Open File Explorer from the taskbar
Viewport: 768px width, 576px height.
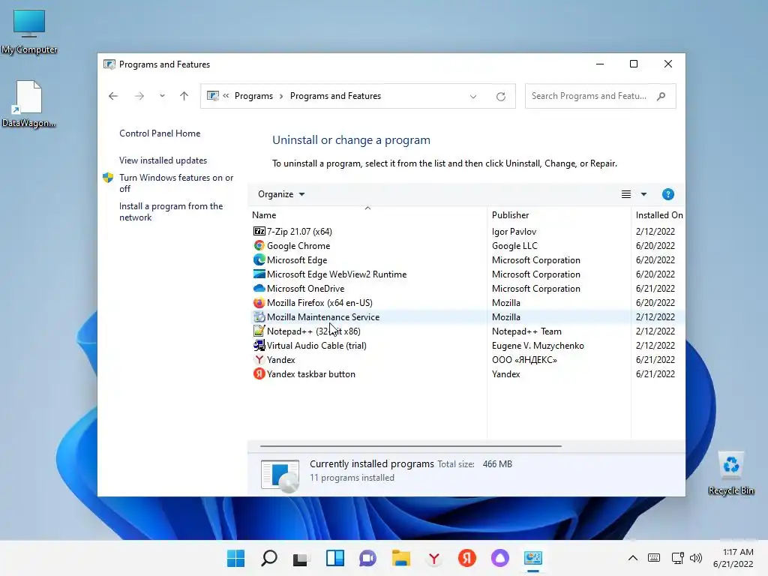click(400, 558)
